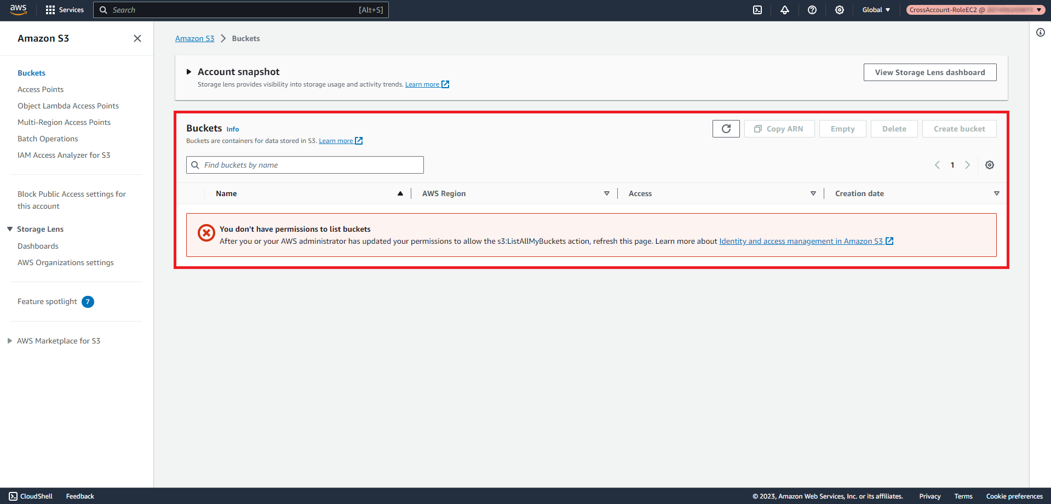Screen dimensions: 1051x504
Task: Open Storage Lens Dashboards
Action: [38, 246]
